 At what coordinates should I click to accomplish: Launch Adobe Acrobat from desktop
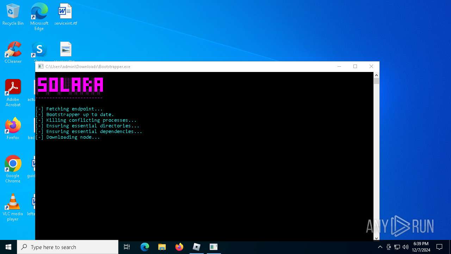click(13, 93)
